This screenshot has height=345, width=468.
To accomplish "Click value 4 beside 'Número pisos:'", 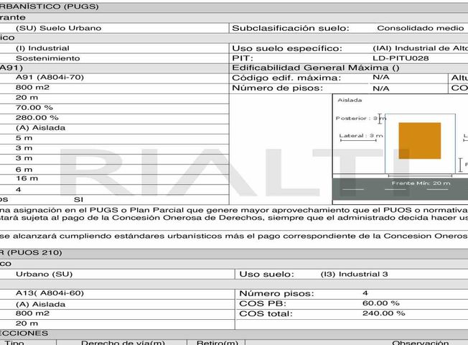I will click(x=365, y=293).
